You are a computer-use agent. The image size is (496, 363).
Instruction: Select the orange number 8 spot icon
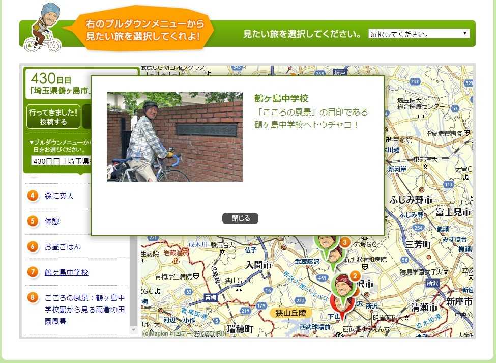click(x=33, y=297)
